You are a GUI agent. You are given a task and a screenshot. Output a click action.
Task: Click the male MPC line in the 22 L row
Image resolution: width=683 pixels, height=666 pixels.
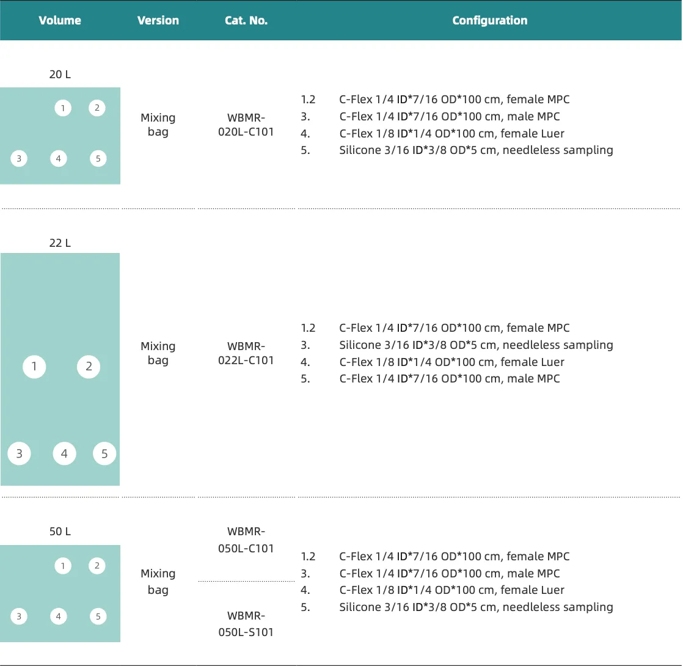click(450, 378)
